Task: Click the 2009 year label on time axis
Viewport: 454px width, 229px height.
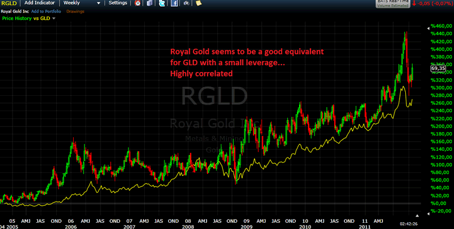Action: tap(246, 227)
